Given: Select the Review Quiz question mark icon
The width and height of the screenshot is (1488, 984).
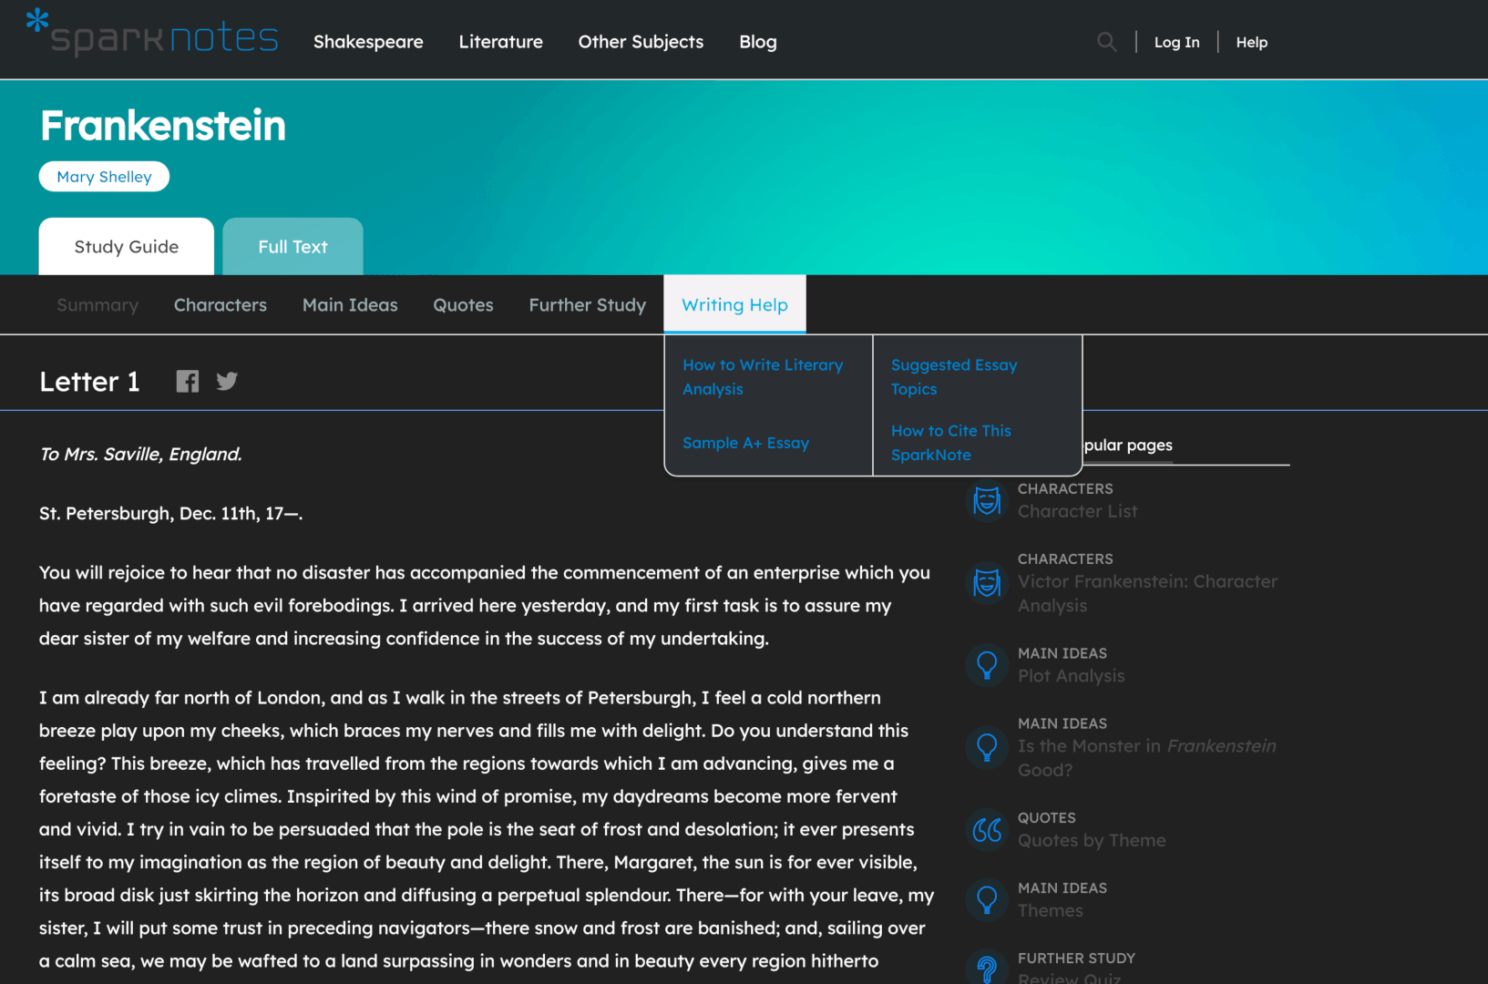Looking at the screenshot, I should point(986,969).
